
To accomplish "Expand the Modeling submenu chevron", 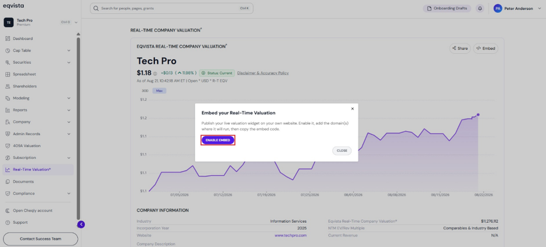I will click(x=69, y=99).
